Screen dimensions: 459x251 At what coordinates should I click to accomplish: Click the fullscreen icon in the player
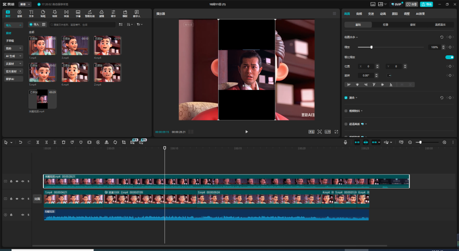tap(336, 132)
